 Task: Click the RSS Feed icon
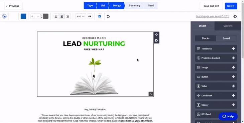(x=199, y=114)
